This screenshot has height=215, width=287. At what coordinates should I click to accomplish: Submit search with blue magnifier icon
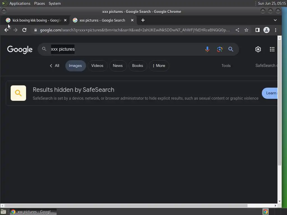click(231, 49)
